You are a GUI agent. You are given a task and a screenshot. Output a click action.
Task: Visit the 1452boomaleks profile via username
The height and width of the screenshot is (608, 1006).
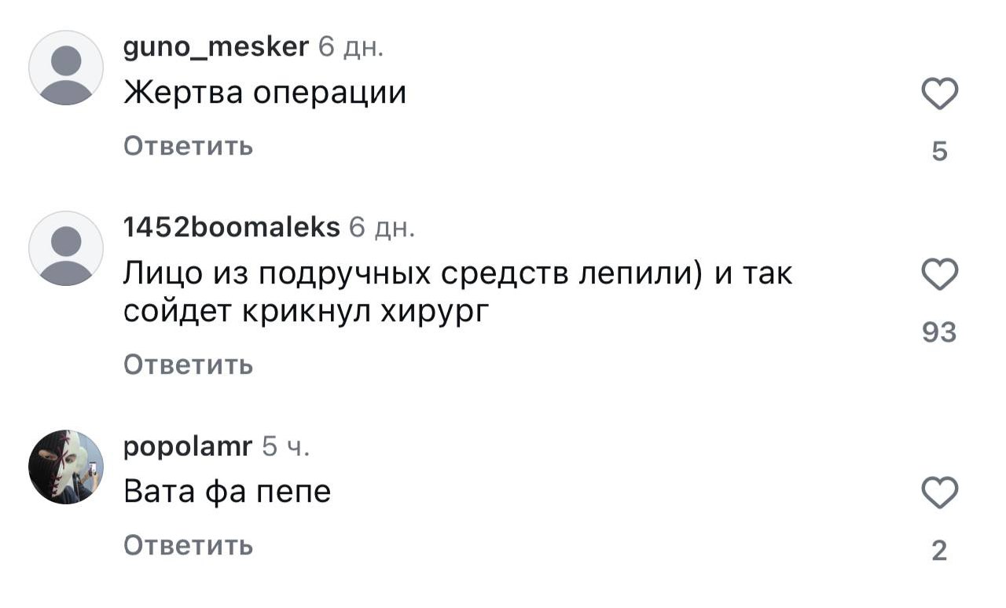coord(232,228)
